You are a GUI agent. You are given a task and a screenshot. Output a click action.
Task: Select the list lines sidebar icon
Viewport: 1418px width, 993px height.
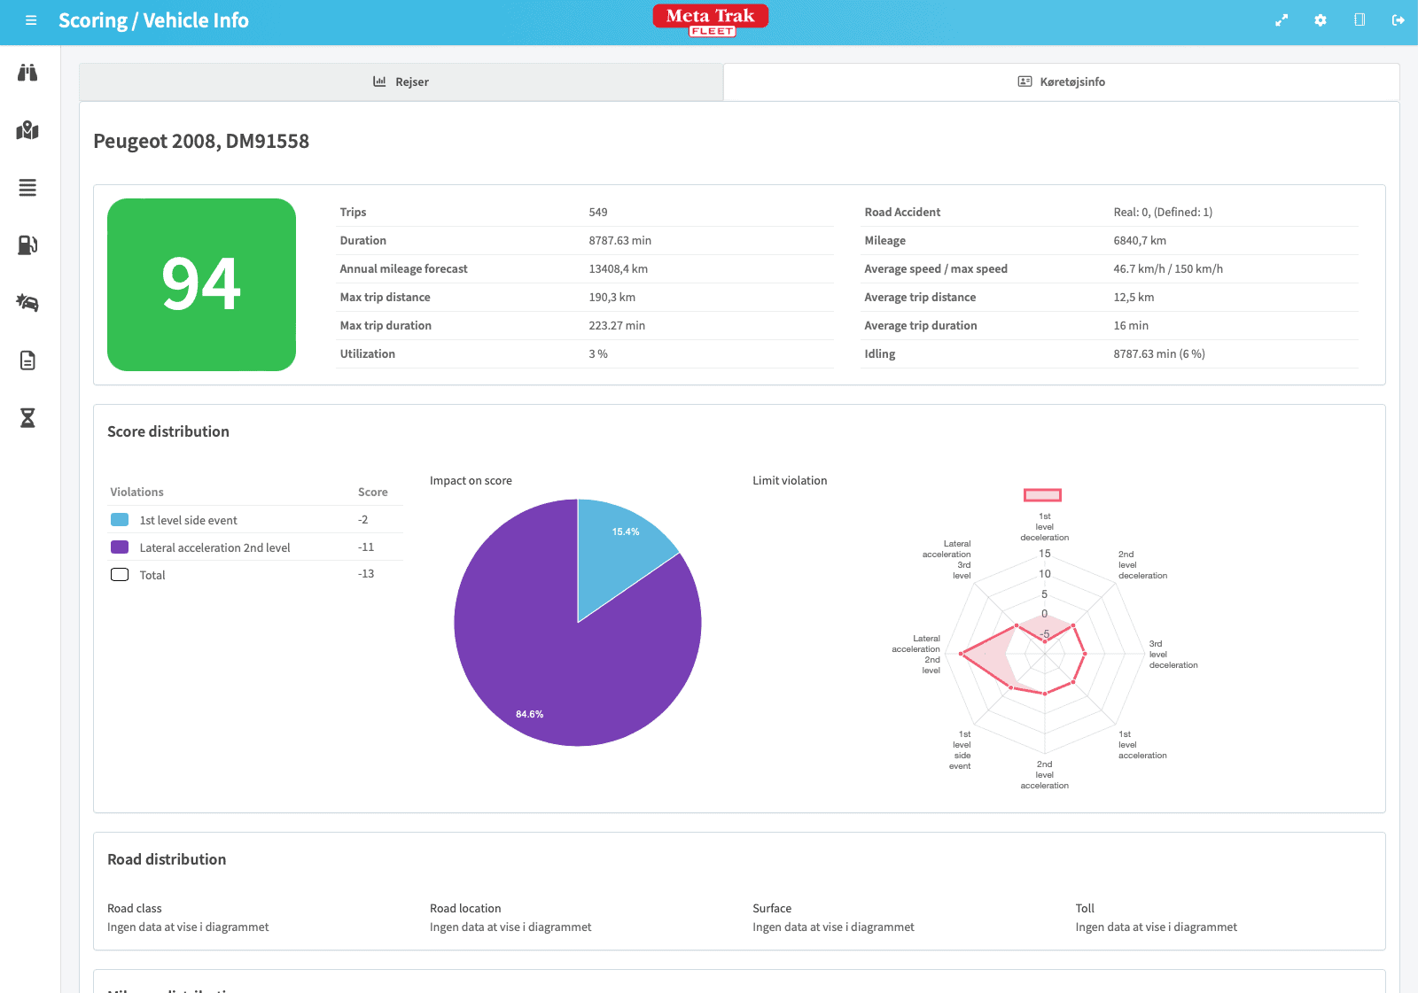(x=27, y=188)
